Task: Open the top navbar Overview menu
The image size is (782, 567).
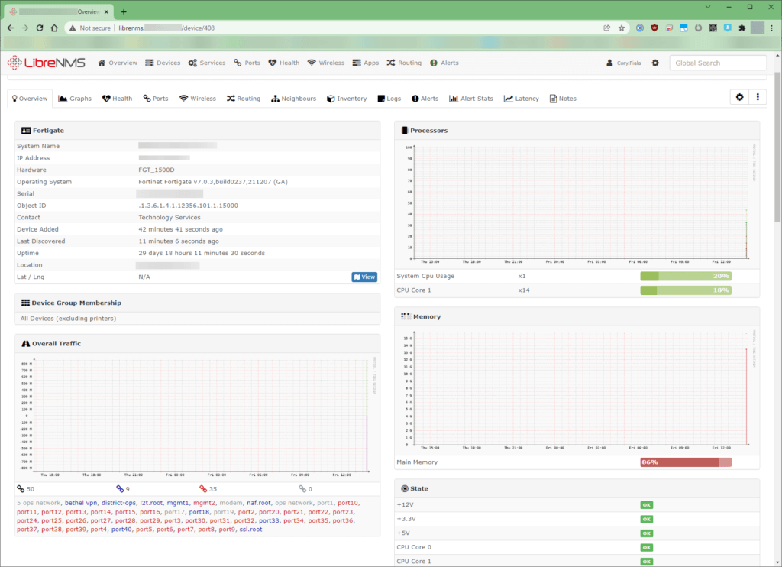Action: point(117,63)
